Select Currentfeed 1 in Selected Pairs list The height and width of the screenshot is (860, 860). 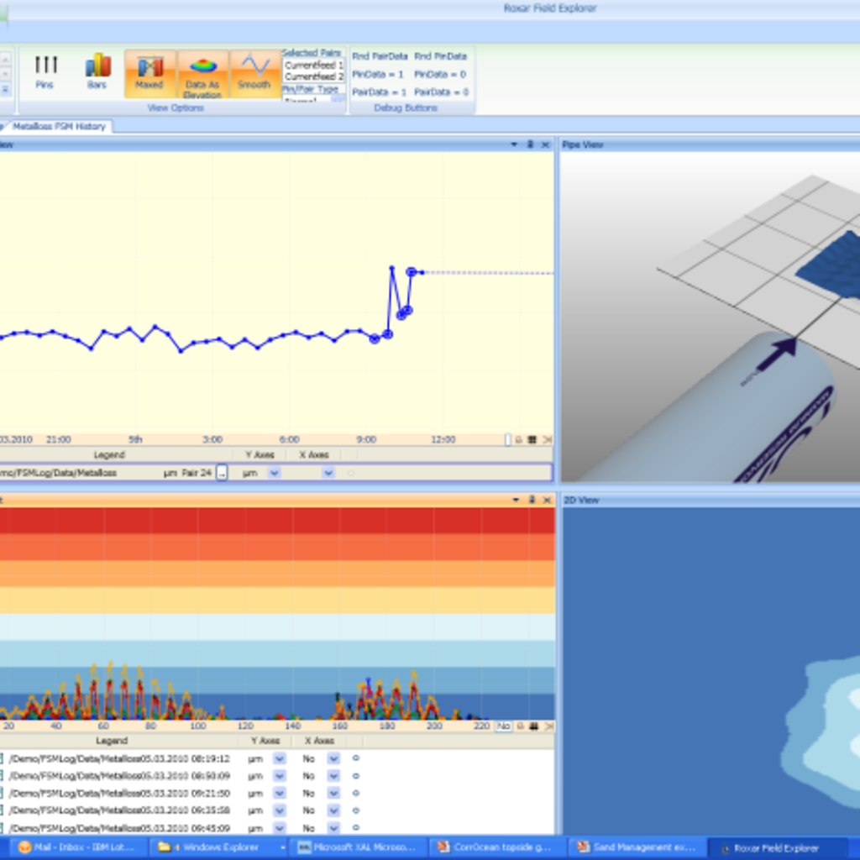313,65
